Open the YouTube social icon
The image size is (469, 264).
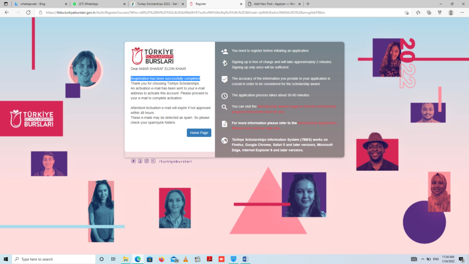tap(153, 161)
